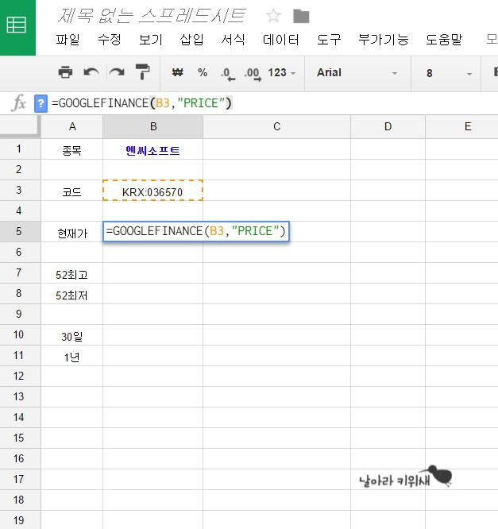
Task: Open the 파일 menu
Action: point(68,40)
